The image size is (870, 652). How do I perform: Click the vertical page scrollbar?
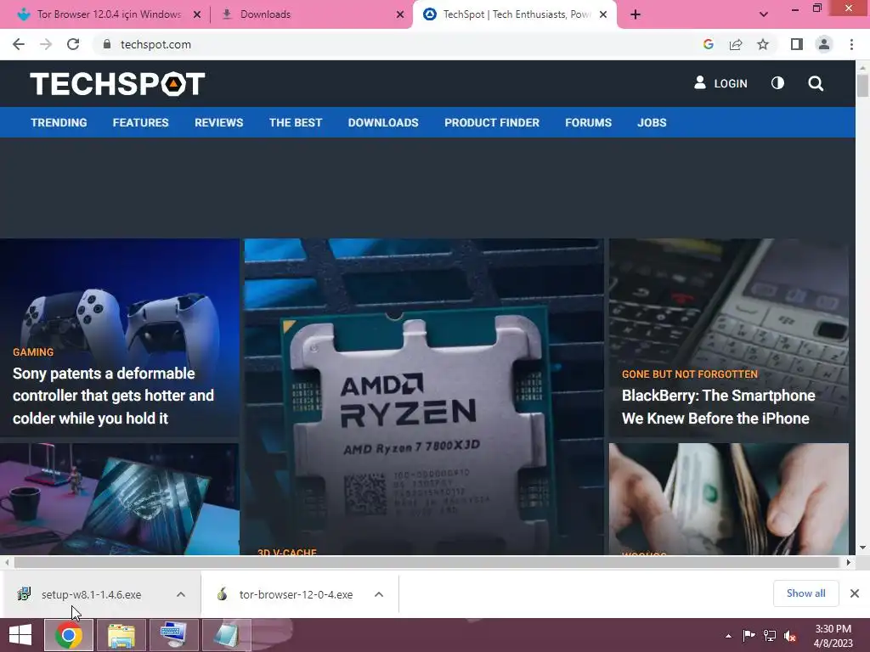click(x=862, y=86)
